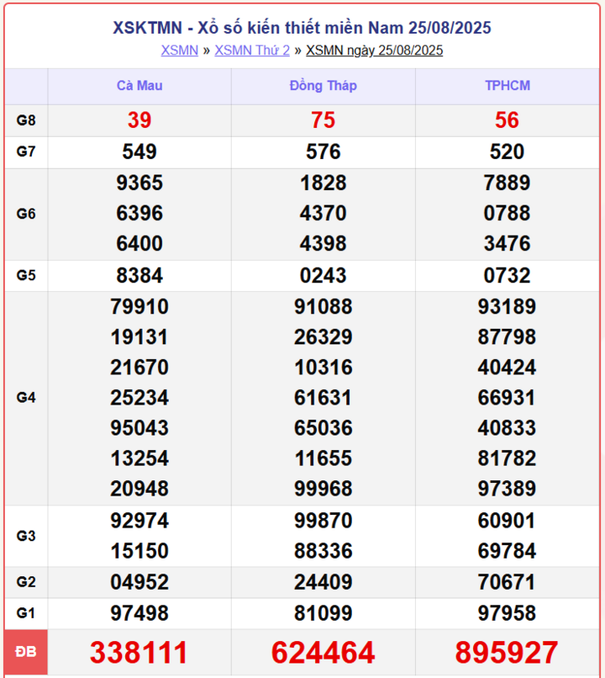The image size is (605, 678).
Task: Click G3 number 92974
Action: pyautogui.click(x=139, y=521)
